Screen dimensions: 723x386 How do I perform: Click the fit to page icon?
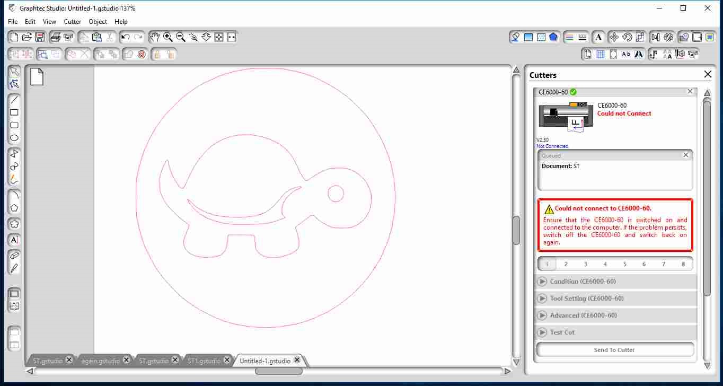pyautogui.click(x=218, y=37)
